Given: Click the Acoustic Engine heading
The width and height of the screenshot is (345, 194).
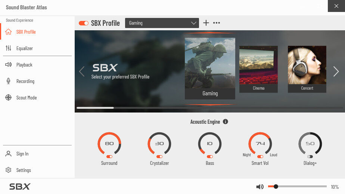Looking at the screenshot, I should 205,122.
